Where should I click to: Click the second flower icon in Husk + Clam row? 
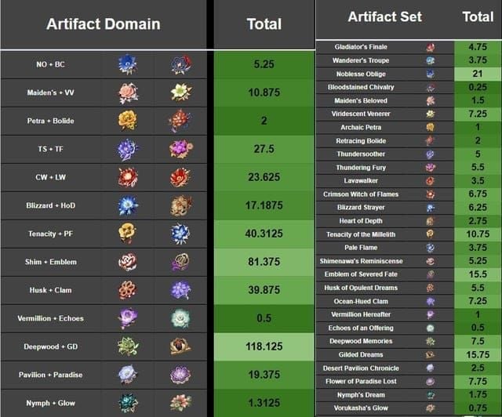click(180, 290)
